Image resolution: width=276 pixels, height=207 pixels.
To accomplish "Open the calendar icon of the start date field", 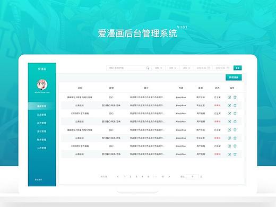I will [x=209, y=68].
